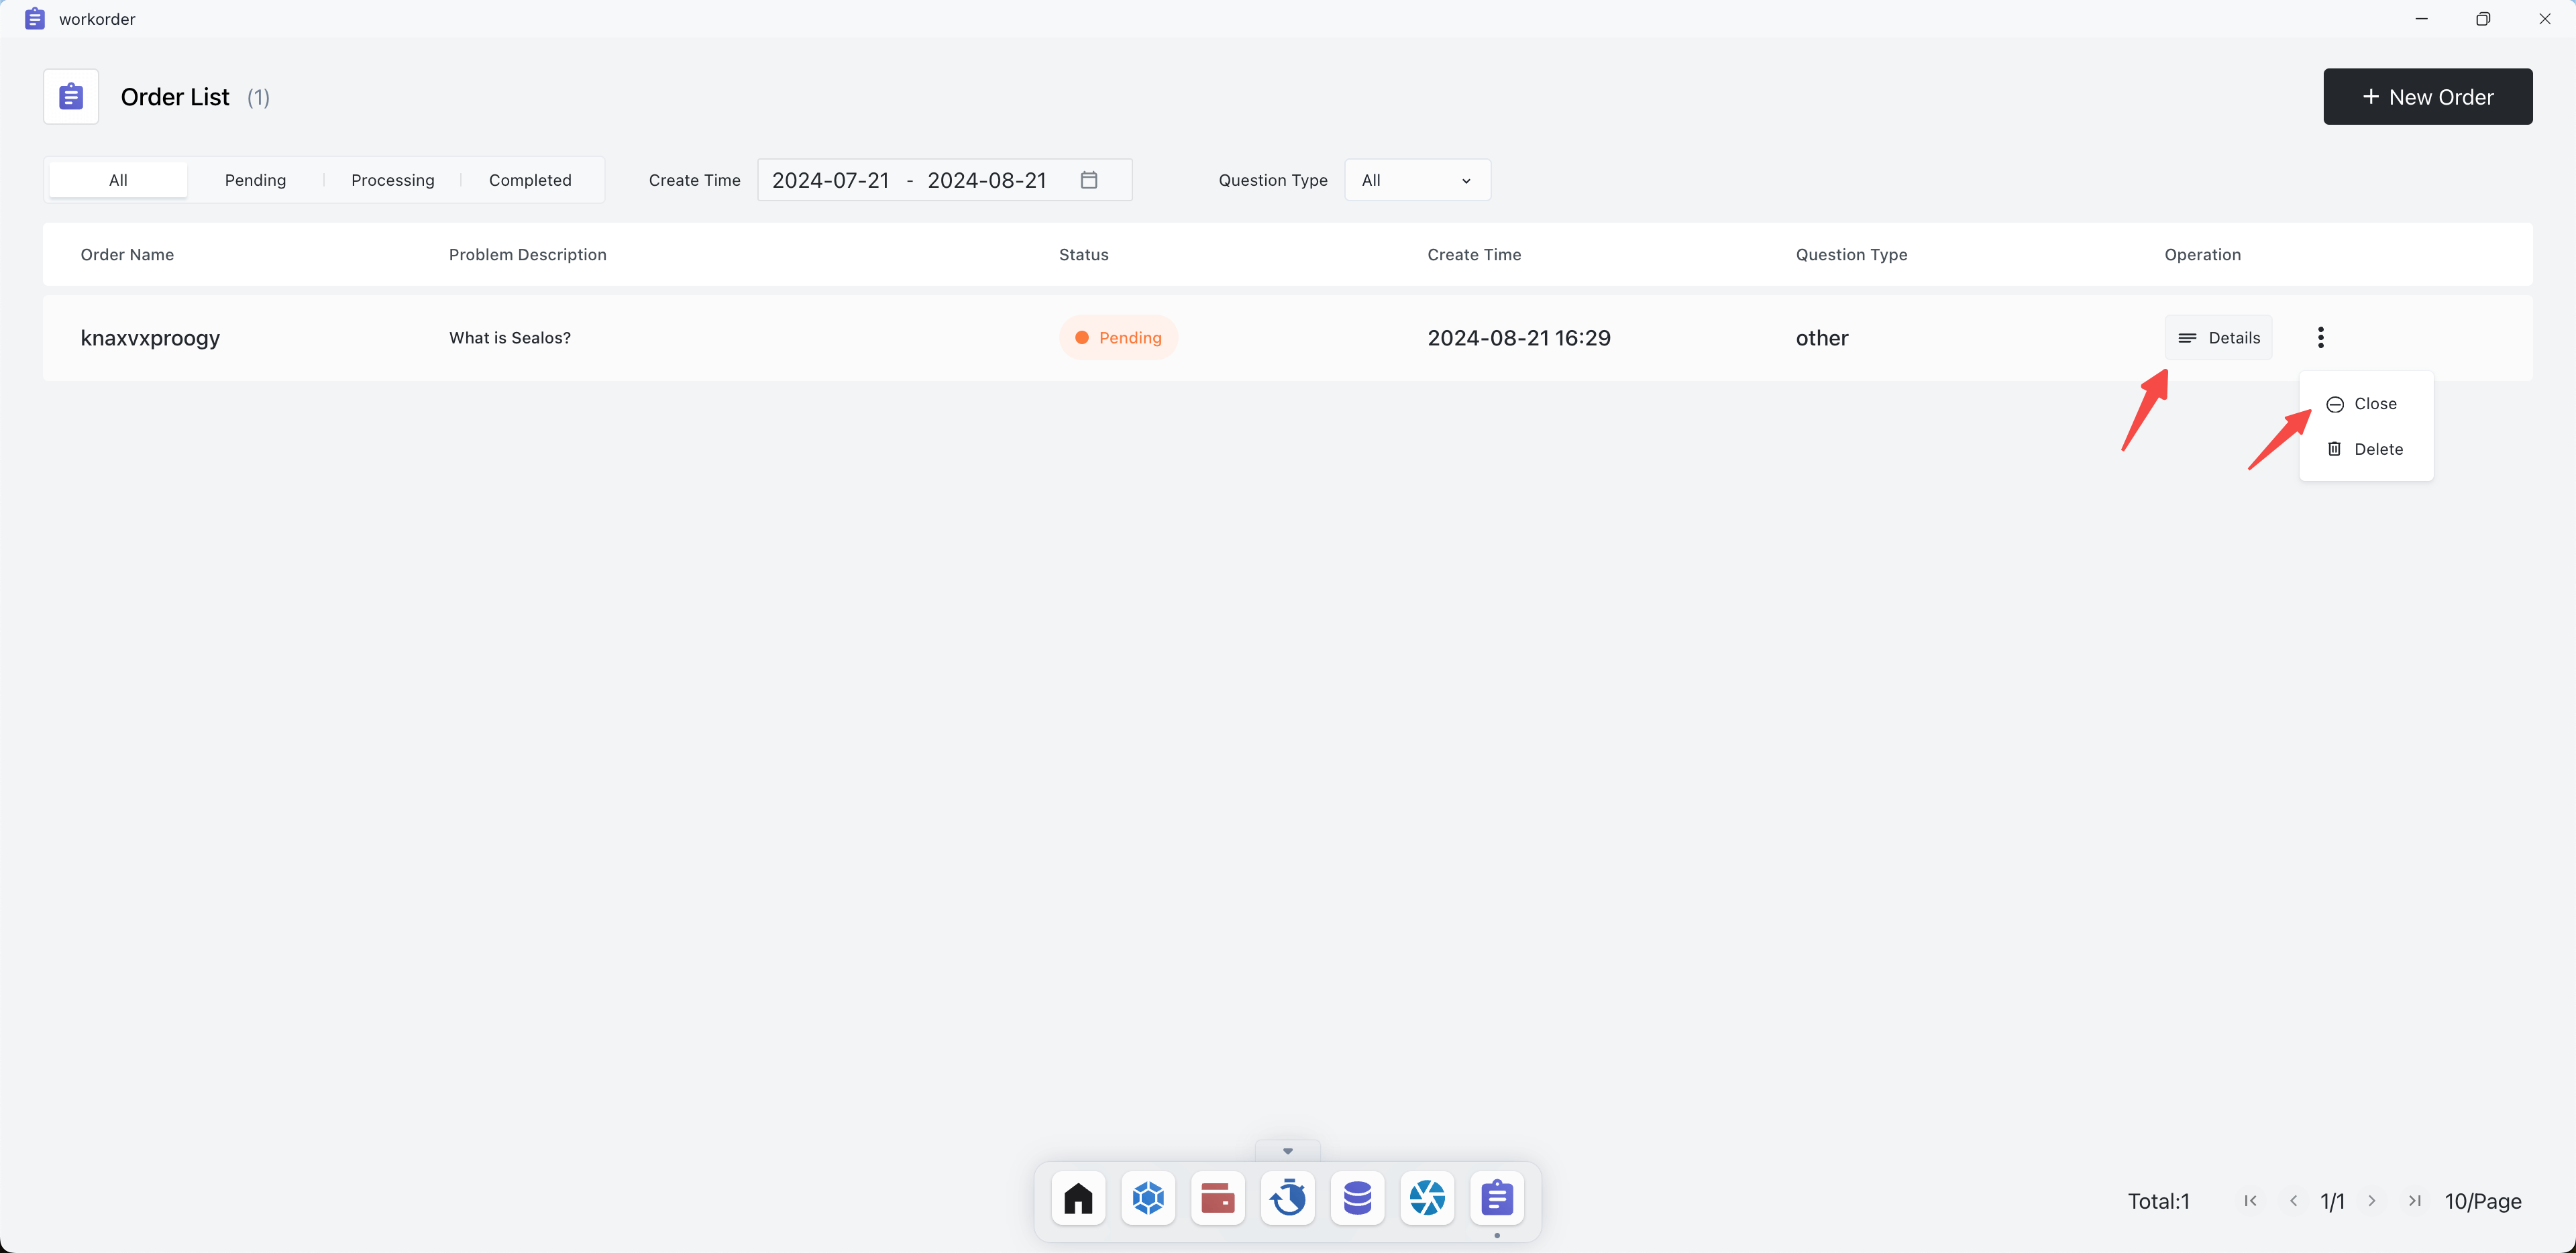Click the New Order button
The width and height of the screenshot is (2576, 1253).
click(x=2427, y=97)
